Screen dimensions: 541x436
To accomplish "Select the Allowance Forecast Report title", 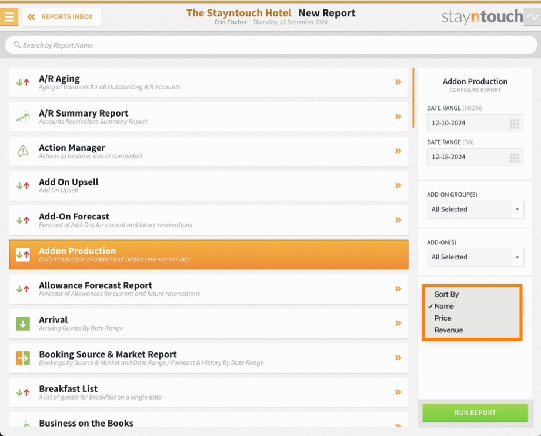I will click(x=96, y=285).
